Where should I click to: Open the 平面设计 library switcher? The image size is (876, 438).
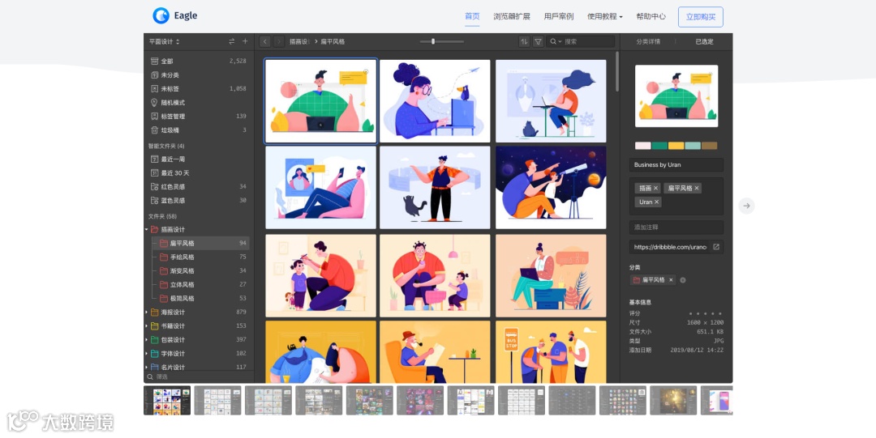(x=164, y=41)
